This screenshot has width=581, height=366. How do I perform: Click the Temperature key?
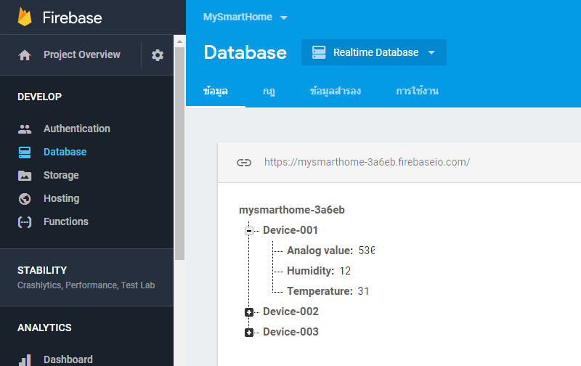point(320,291)
